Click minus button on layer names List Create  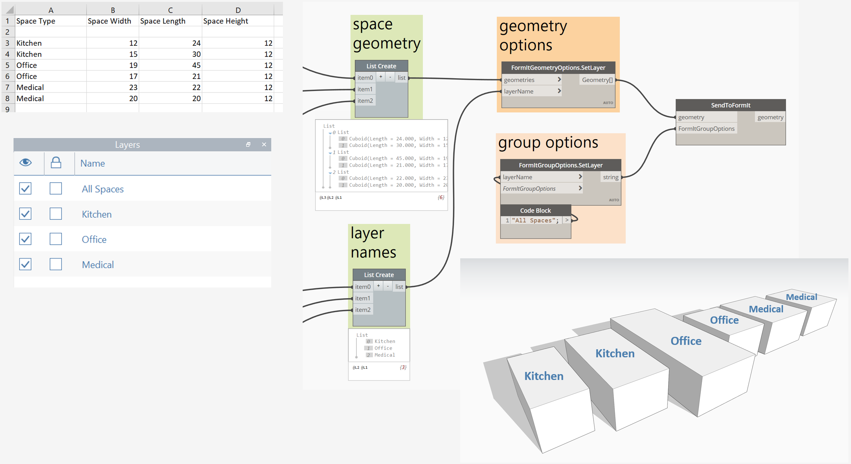(x=388, y=286)
